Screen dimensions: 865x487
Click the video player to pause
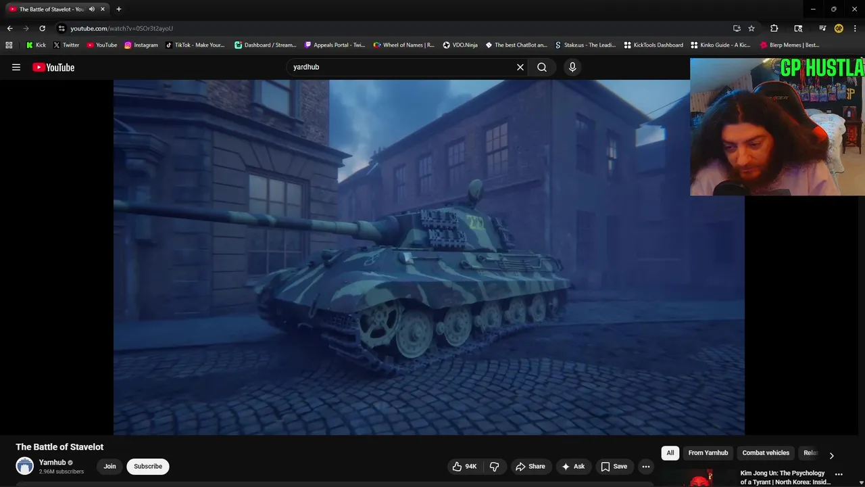pos(429,257)
